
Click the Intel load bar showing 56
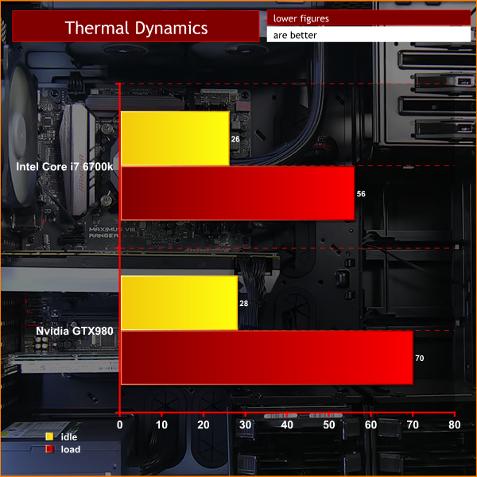pos(238,193)
